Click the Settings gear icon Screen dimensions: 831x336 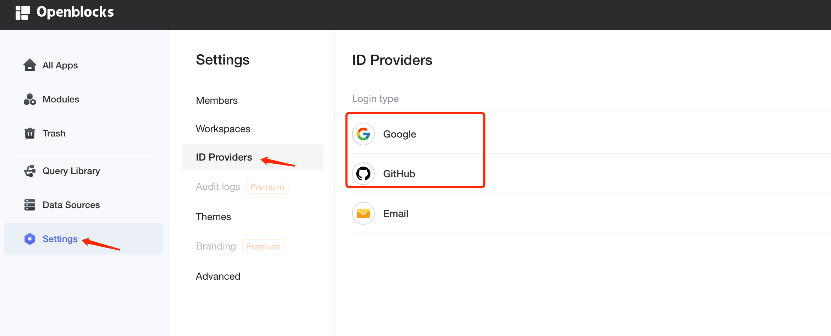click(30, 239)
